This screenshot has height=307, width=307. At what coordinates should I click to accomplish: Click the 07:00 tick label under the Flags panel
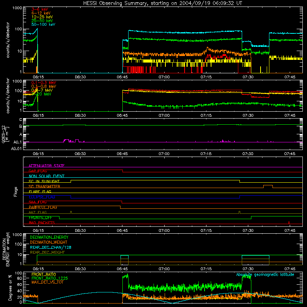point(164,231)
